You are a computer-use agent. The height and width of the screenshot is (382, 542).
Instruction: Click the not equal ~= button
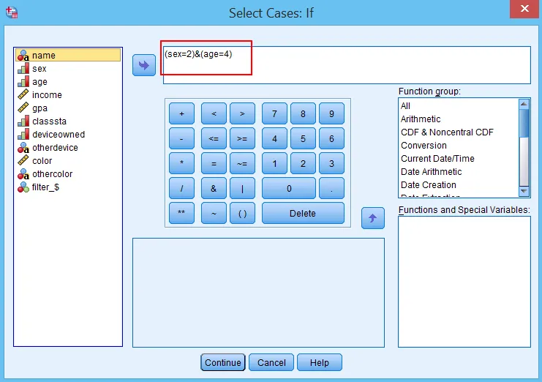(242, 163)
